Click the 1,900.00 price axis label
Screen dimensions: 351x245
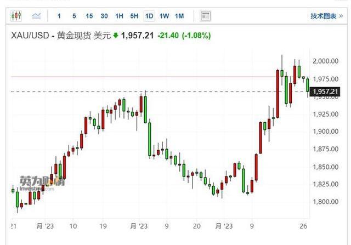[325, 132]
